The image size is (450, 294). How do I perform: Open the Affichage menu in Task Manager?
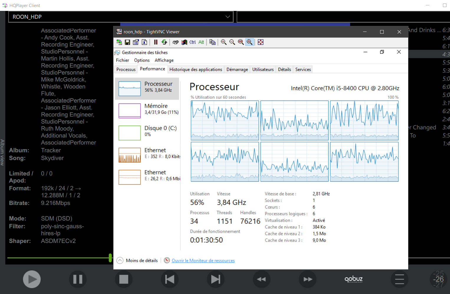point(164,60)
